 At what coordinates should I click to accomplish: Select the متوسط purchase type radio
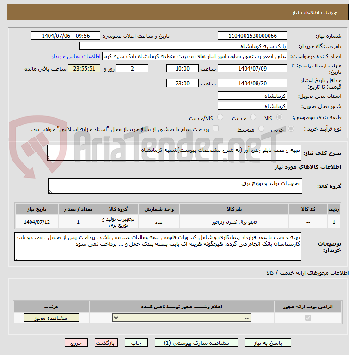pyautogui.click(x=261, y=129)
